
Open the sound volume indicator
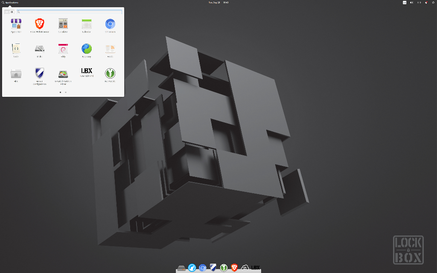click(x=412, y=3)
